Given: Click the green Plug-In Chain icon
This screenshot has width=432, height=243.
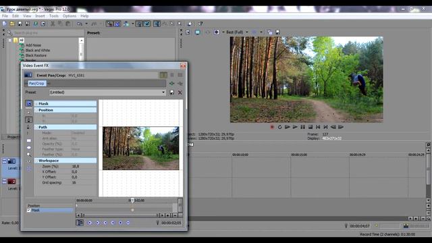Looking at the screenshot, I should coord(171,83).
